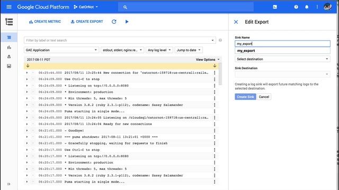Click the Google Cloud Platform logo
The image size is (339, 190).
coord(43,7)
